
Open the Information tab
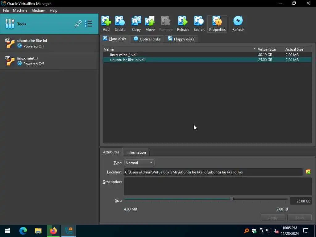coord(136,152)
